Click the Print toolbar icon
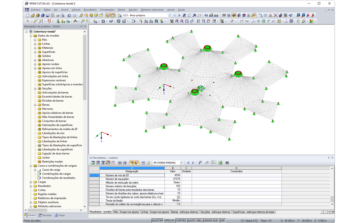 pos(58,15)
